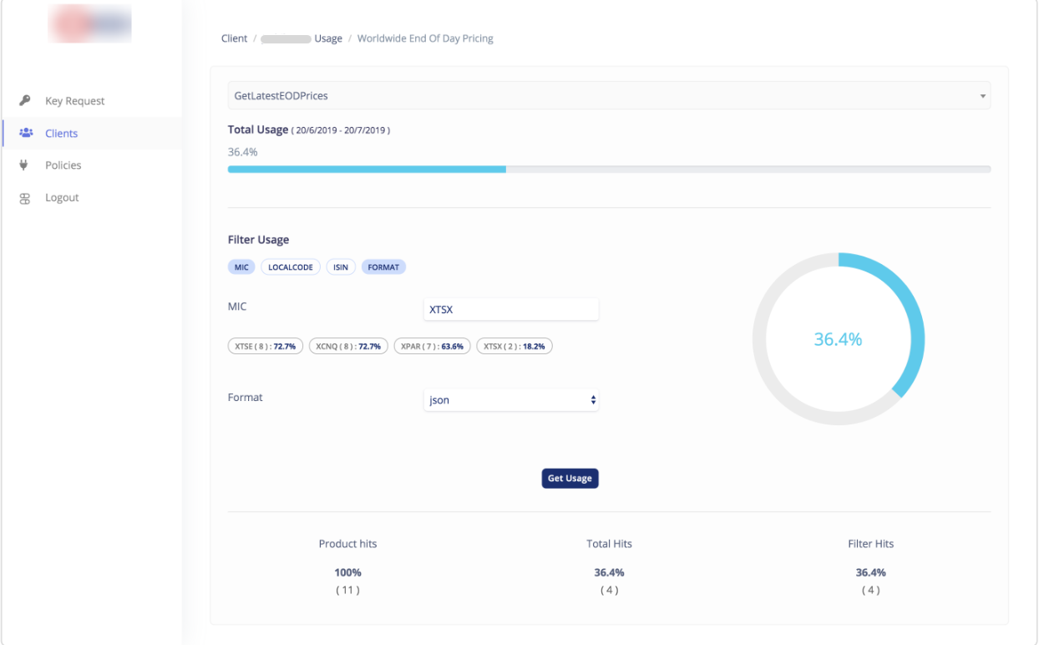The height and width of the screenshot is (645, 1039).
Task: Select the XPAR (7) : 63.6% chip
Action: (432, 346)
